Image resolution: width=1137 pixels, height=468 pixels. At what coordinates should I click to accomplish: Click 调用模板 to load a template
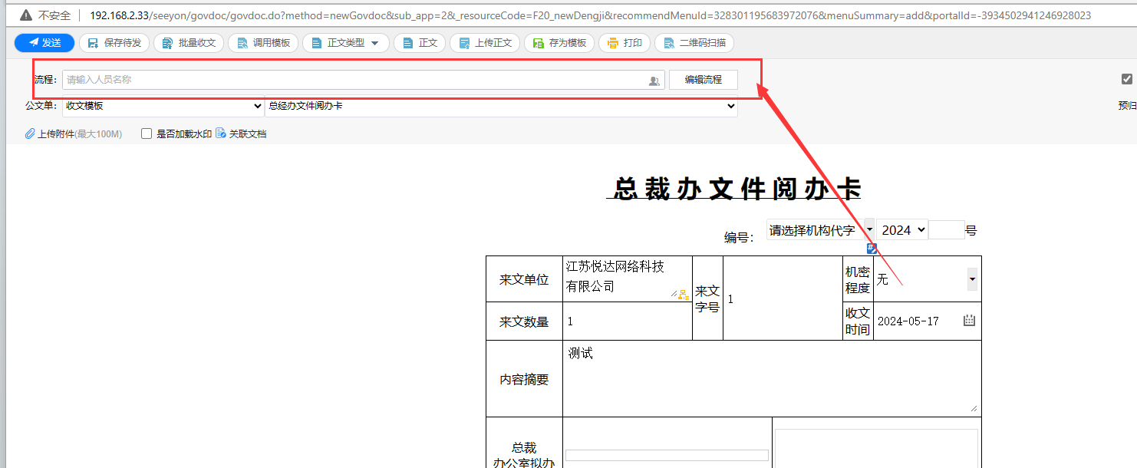point(263,43)
